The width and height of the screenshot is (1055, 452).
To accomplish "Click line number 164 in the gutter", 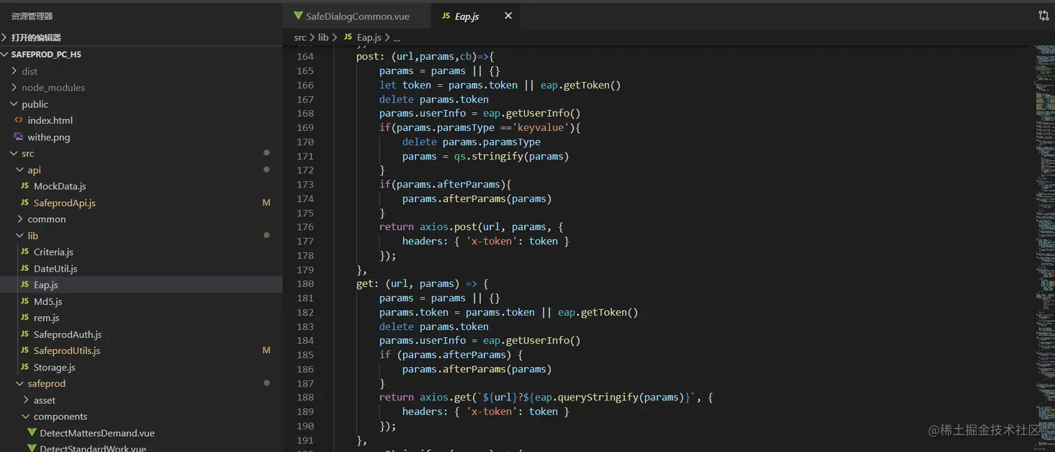I will [305, 56].
